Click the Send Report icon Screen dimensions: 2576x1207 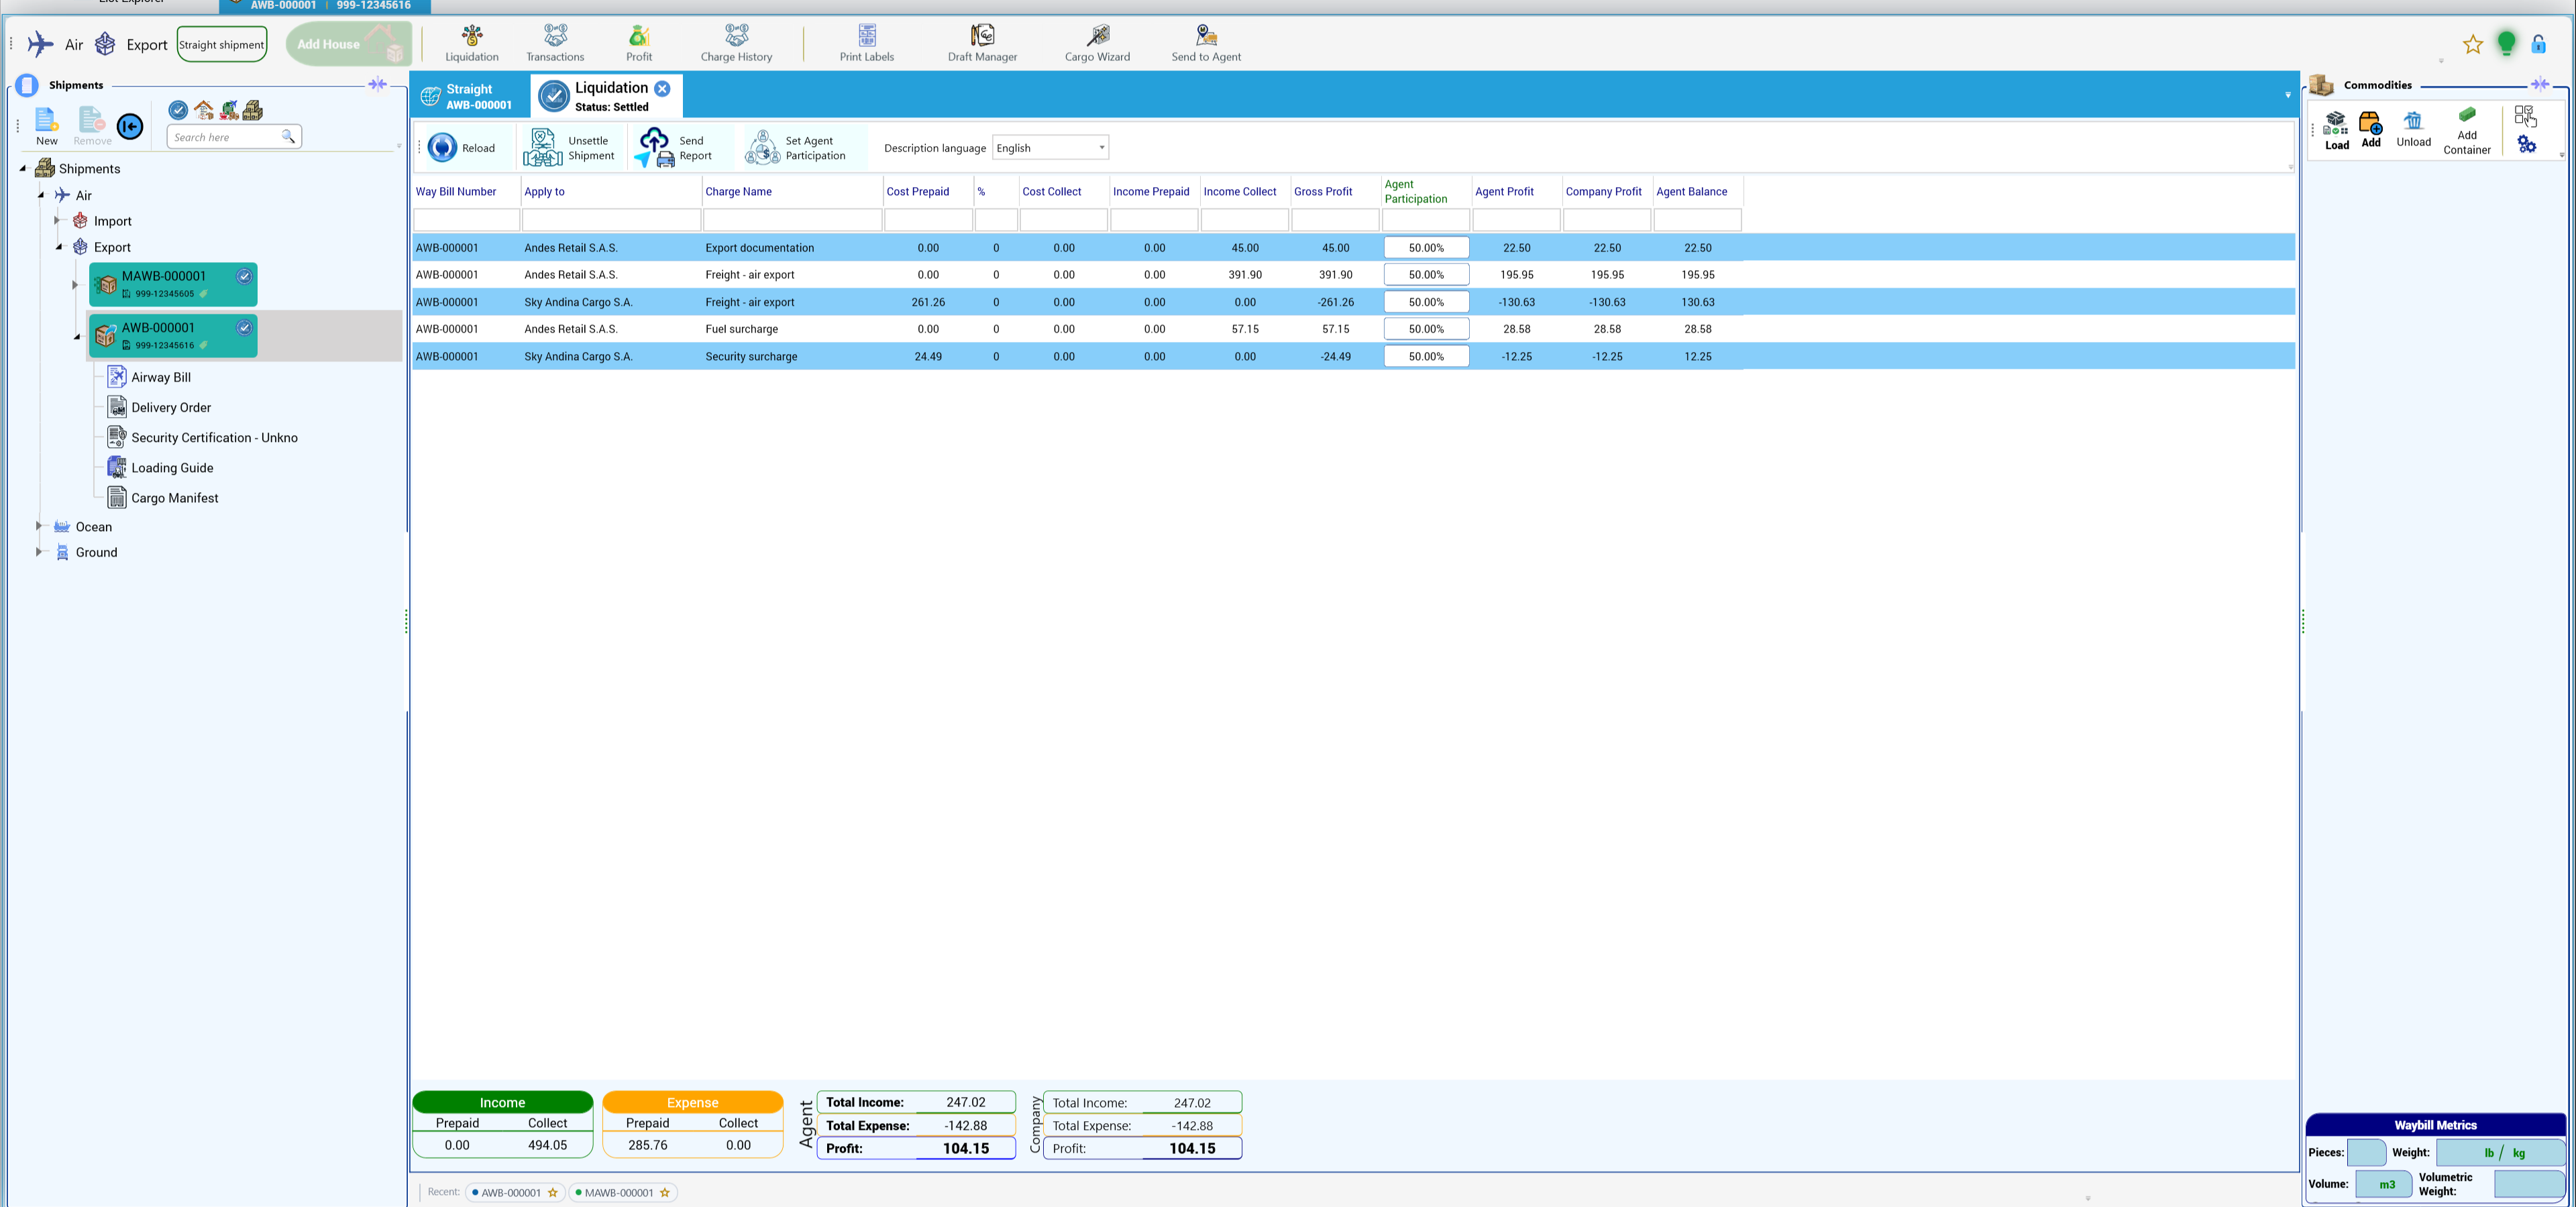tap(655, 148)
